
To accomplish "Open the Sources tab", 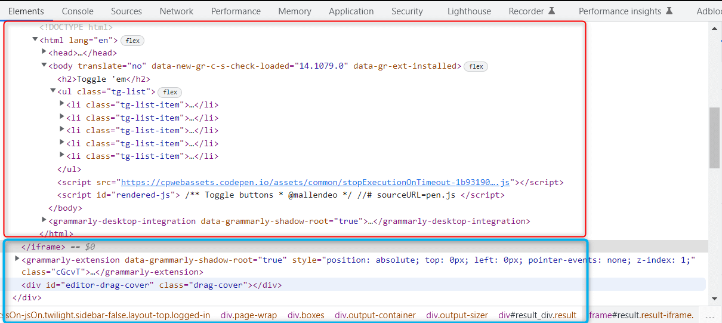I will 126,11.
